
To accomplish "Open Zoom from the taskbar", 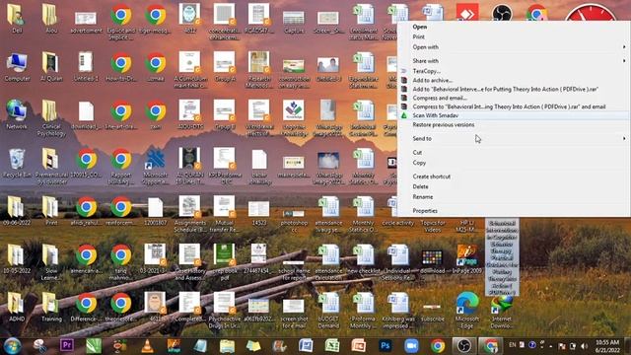I will pyautogui.click(x=411, y=346).
